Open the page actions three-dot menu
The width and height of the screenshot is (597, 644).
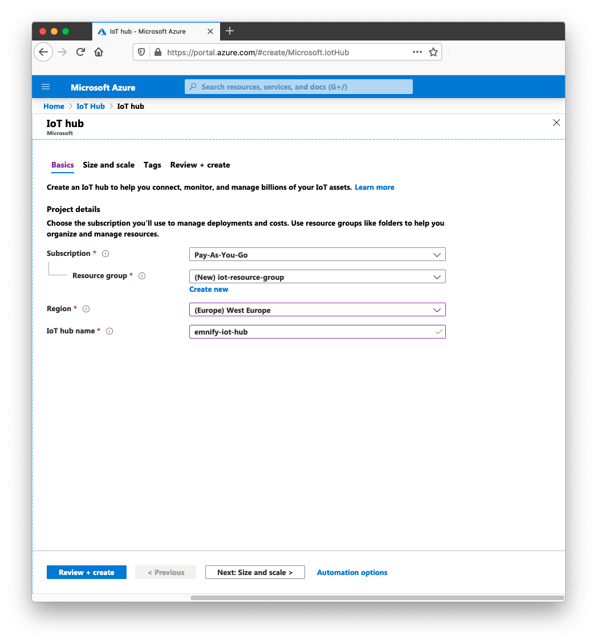[x=417, y=52]
